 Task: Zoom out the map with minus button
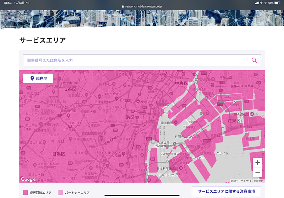pyautogui.click(x=257, y=172)
